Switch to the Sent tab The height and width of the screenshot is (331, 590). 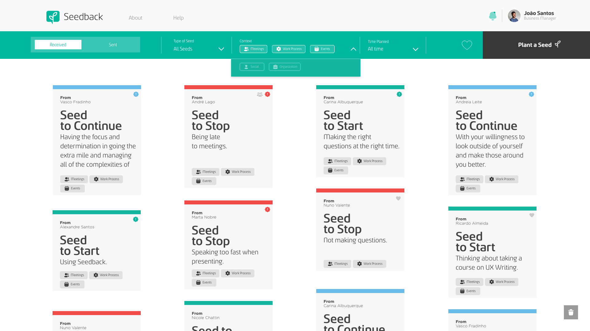[x=113, y=45]
